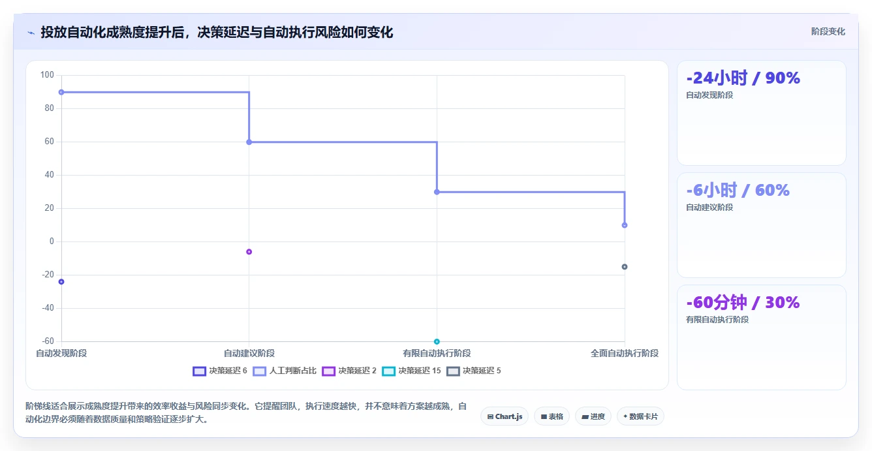Open the -24小时 / 90% data card
The height and width of the screenshot is (451, 872).
click(x=761, y=113)
